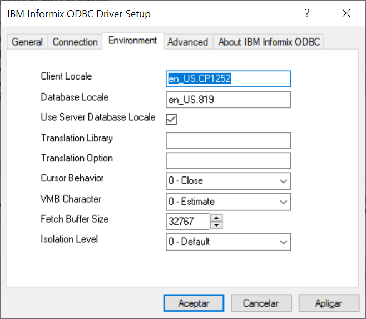Viewport: 366px width, 319px height.
Task: Click the help question mark in the title bar
Action: (x=307, y=13)
